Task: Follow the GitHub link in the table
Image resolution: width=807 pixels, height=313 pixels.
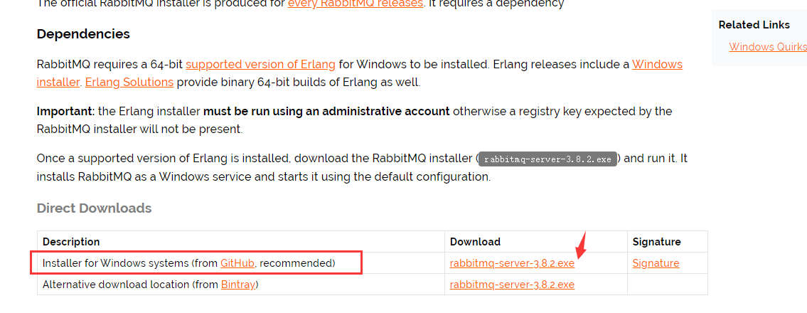Action: (x=237, y=263)
